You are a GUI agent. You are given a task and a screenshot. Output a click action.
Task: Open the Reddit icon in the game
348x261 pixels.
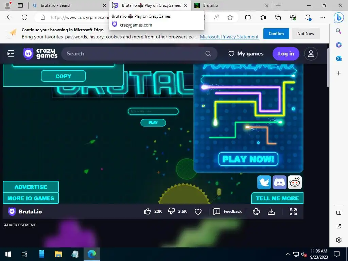295,182
